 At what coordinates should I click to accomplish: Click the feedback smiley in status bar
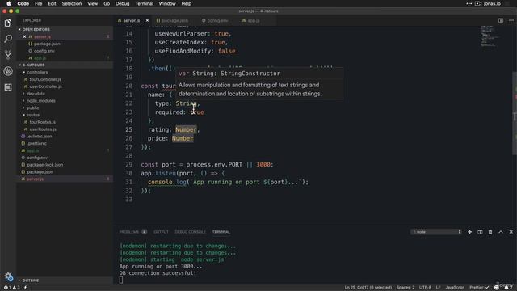(497, 288)
